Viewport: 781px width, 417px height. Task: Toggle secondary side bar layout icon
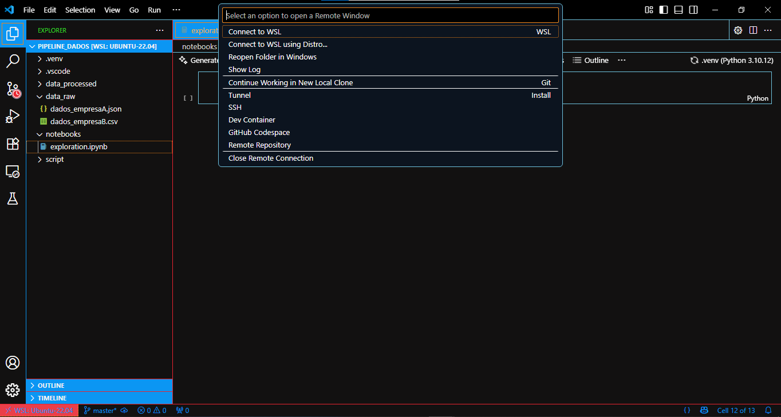[x=693, y=10]
